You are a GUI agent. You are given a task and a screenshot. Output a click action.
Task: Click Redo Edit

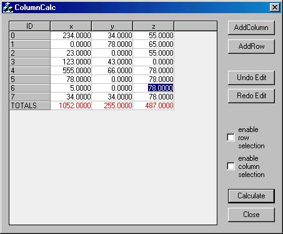(251, 96)
